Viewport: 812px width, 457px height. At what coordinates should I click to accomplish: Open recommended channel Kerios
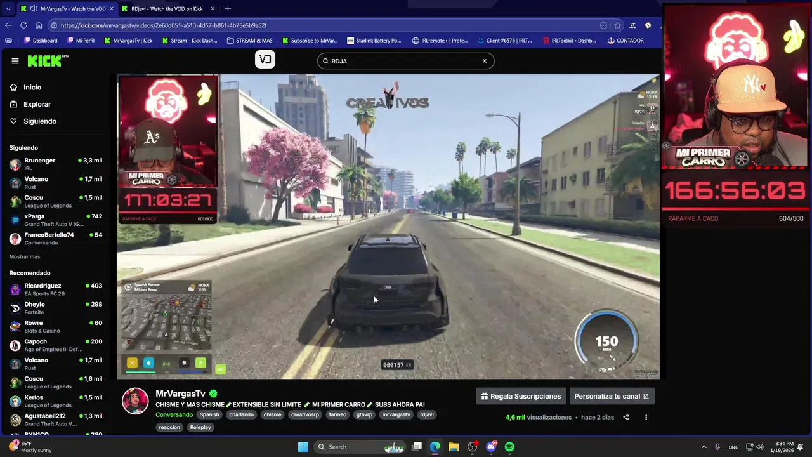point(56,401)
